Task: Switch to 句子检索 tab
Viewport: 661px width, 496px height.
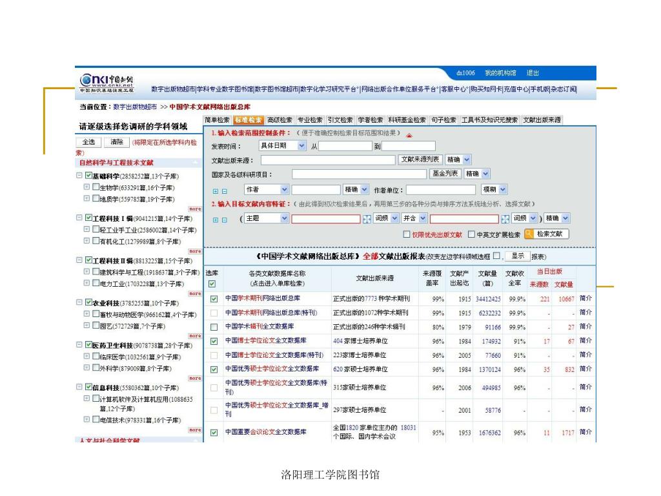Action: tap(443, 120)
